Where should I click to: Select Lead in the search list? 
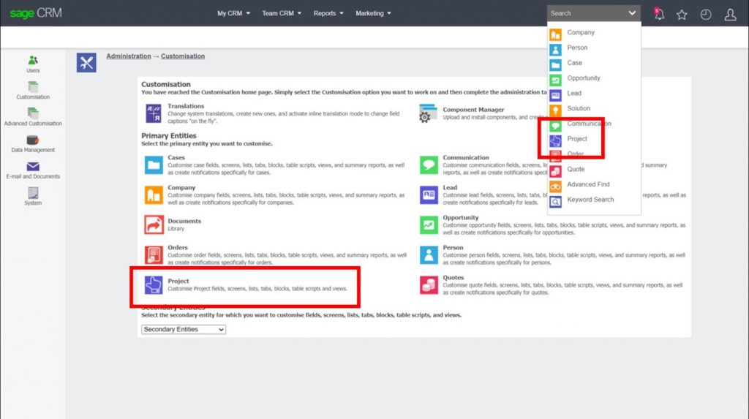click(x=574, y=93)
